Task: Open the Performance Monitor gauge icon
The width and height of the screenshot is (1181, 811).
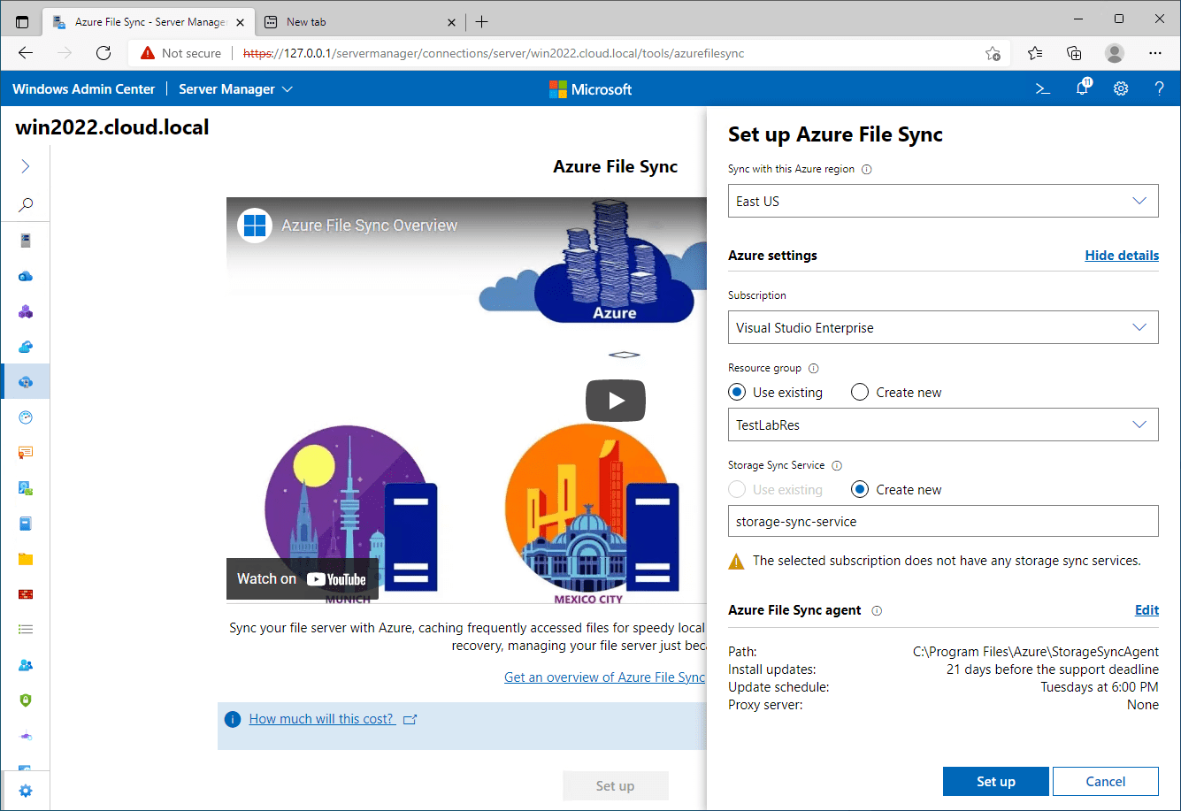Action: click(25, 417)
